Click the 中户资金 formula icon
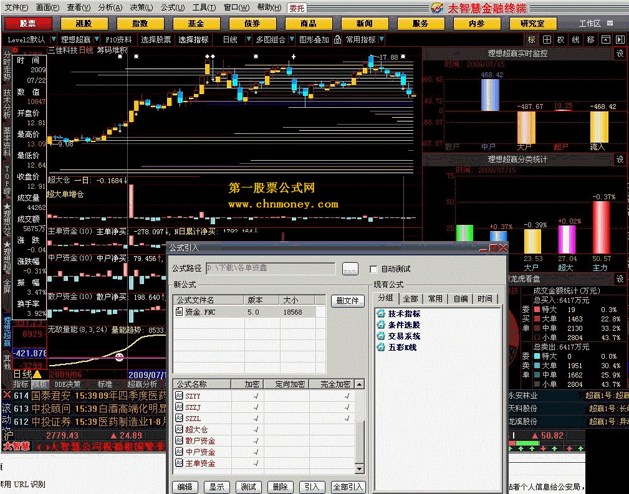 click(x=180, y=452)
